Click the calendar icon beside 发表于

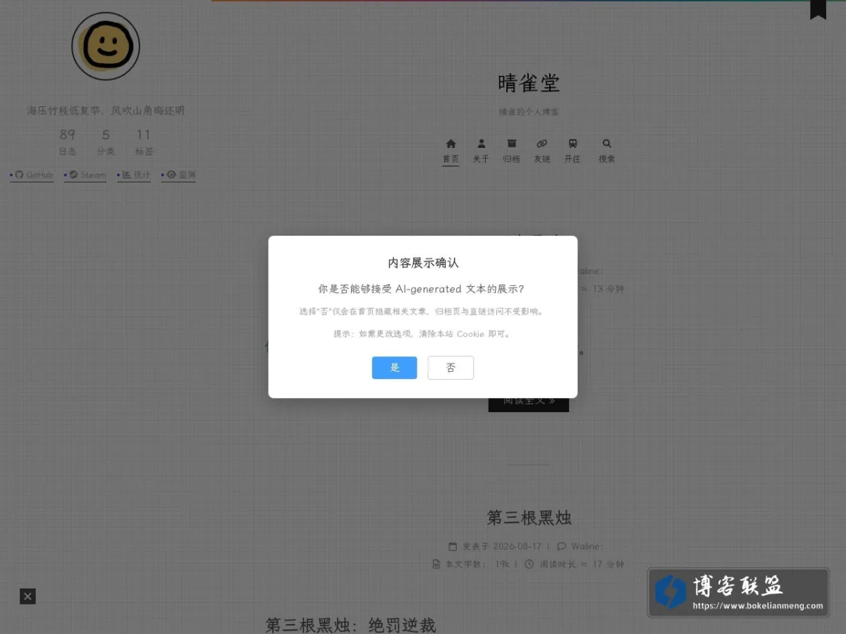click(453, 546)
